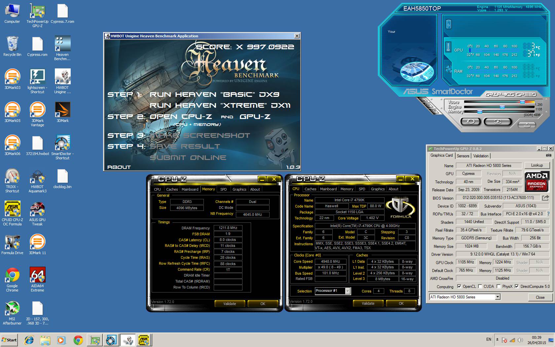Open the lightscreen shortcut icon
The image size is (555, 347).
tap(37, 82)
